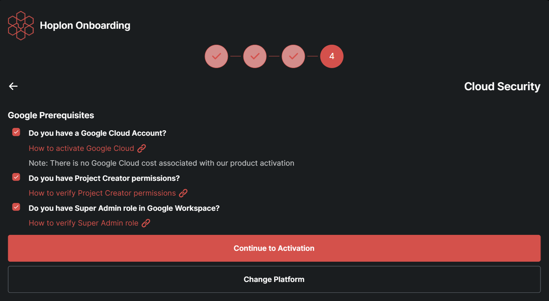Untick the Super Admin role checkbox

[x=16, y=207]
